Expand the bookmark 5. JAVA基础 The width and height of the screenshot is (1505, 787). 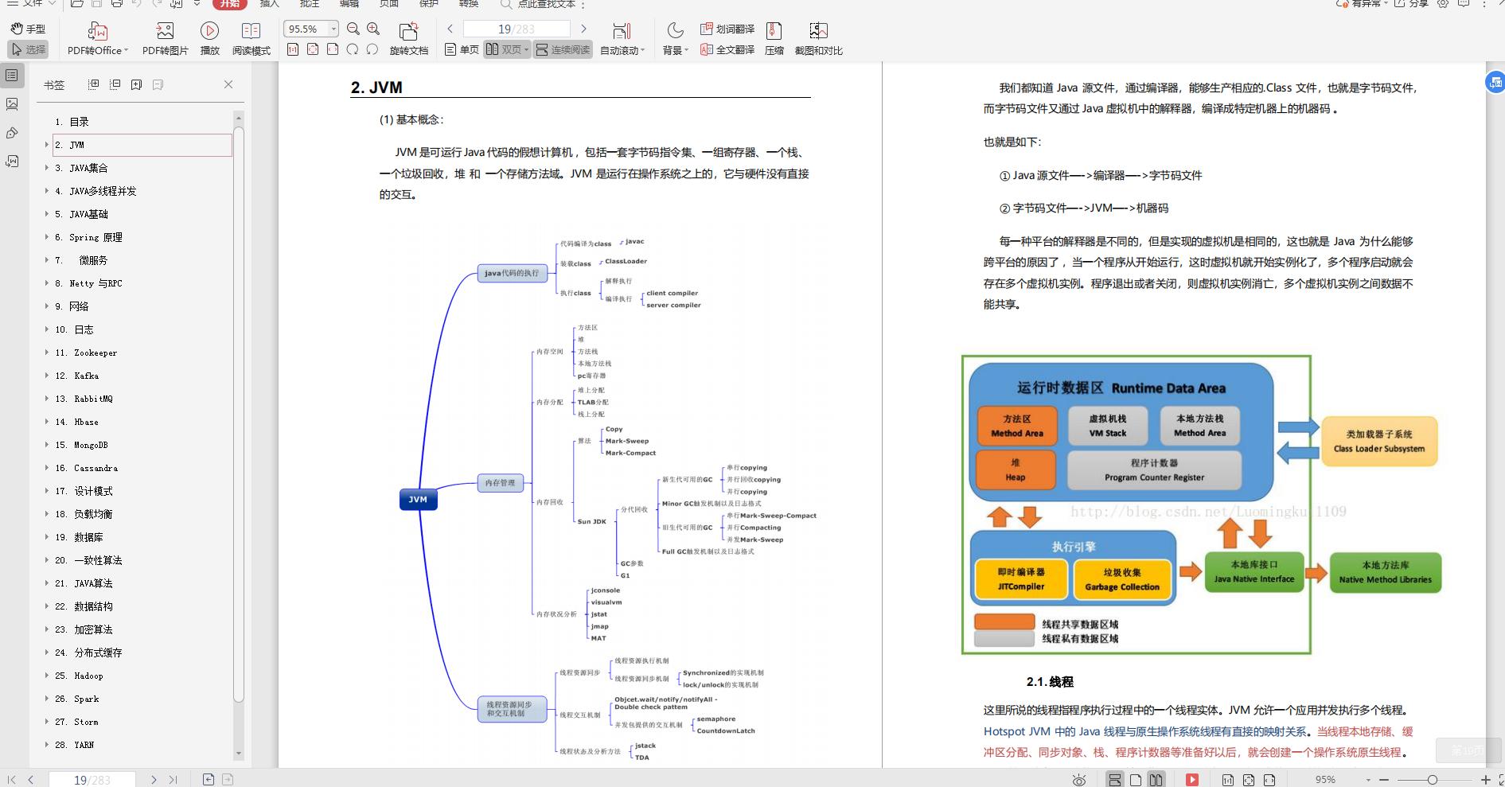click(x=47, y=213)
